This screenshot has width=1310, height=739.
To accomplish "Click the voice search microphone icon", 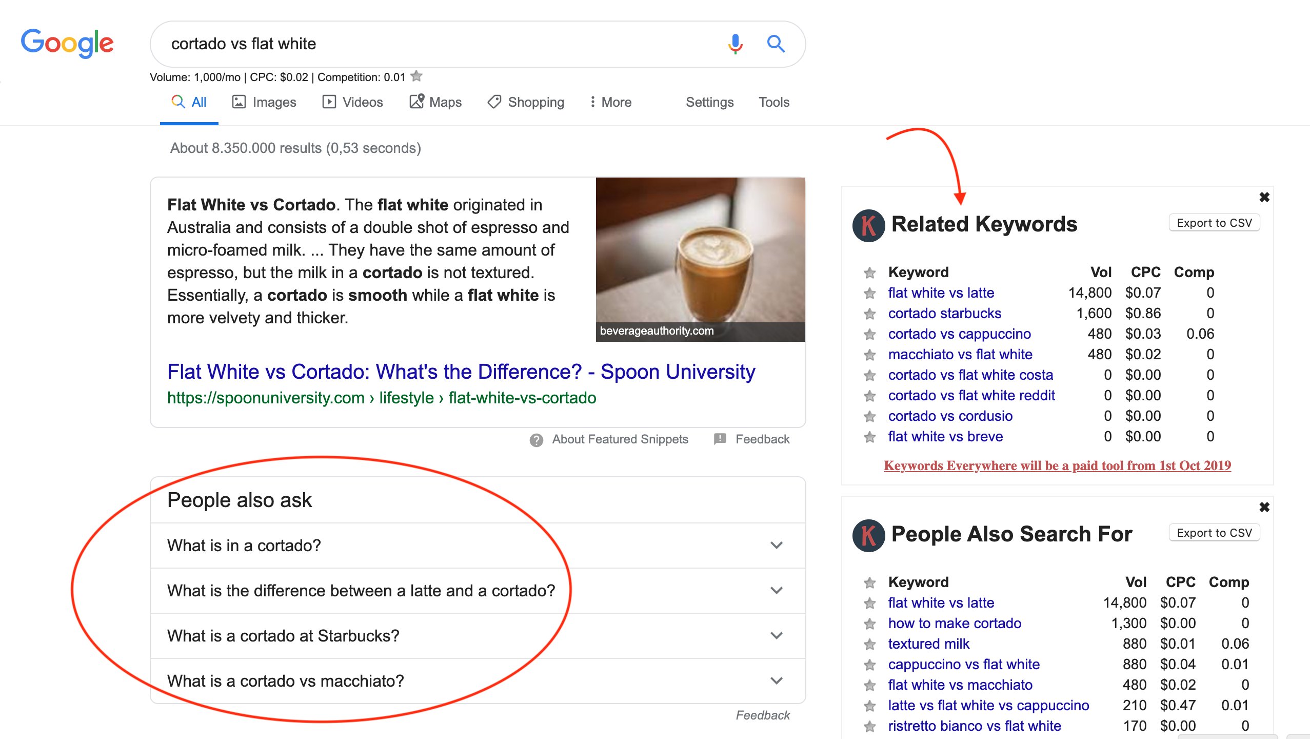I will click(735, 44).
